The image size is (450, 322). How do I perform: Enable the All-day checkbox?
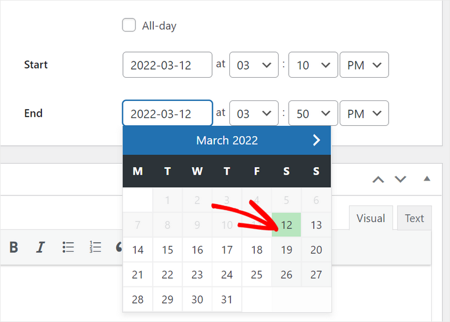click(x=129, y=26)
